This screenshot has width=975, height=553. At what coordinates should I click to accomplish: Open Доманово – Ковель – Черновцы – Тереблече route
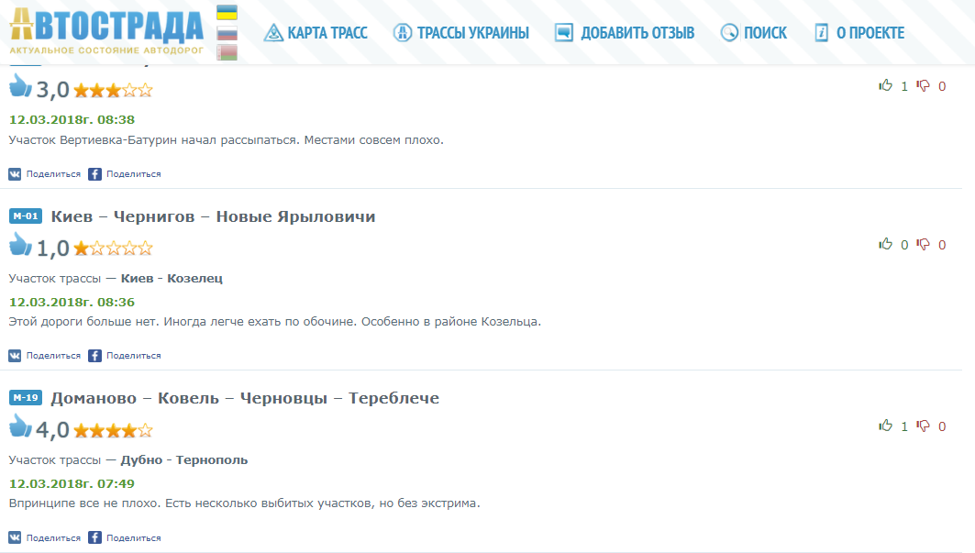(x=245, y=398)
